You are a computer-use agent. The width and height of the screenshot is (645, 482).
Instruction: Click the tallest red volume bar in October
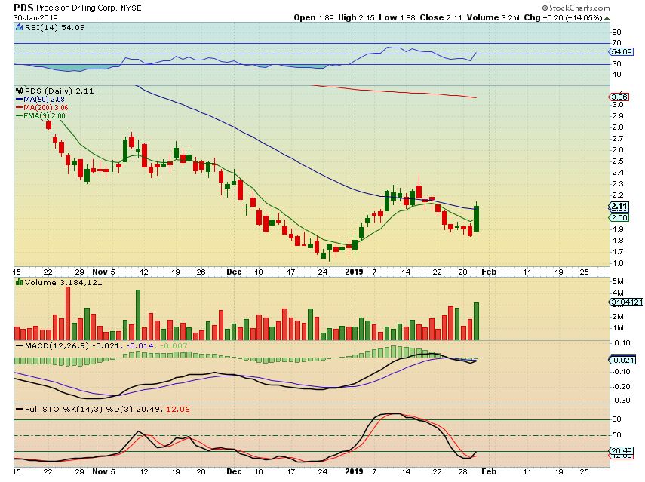tap(68, 313)
